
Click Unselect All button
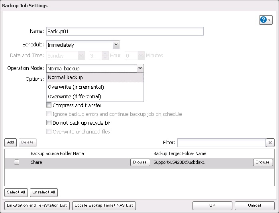tap(44, 193)
